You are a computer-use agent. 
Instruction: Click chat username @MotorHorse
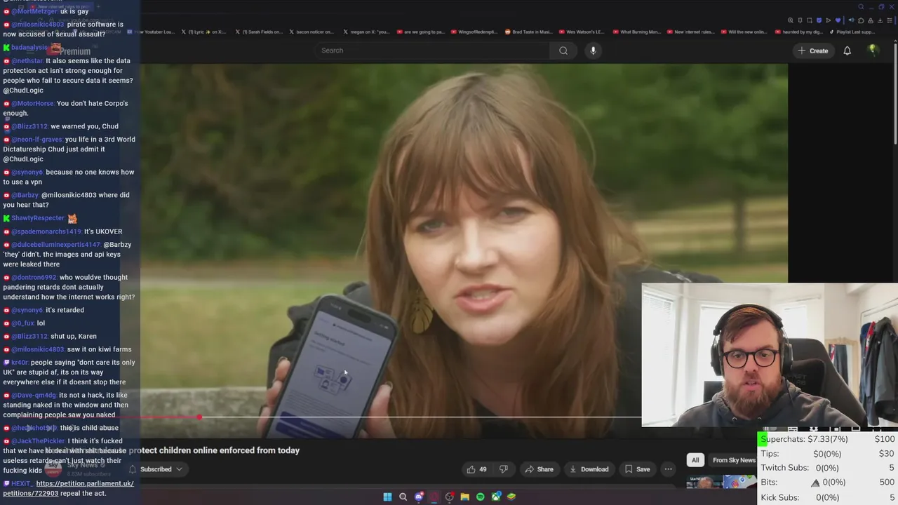[x=32, y=104]
